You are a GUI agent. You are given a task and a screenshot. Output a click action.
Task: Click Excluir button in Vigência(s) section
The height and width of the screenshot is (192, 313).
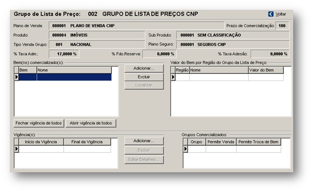pyautogui.click(x=144, y=150)
